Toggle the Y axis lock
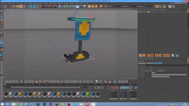Screen dimensions: 189x106 click(33, 6)
